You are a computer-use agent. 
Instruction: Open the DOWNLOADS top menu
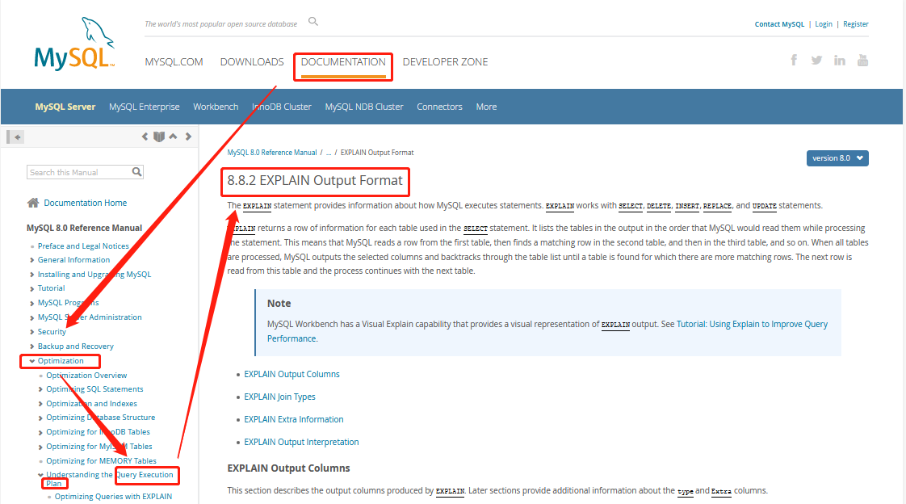pos(252,62)
